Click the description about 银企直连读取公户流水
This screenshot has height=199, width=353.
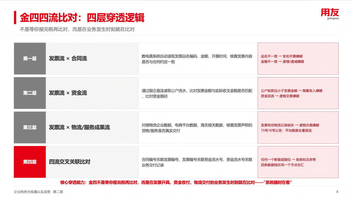[x=197, y=93]
